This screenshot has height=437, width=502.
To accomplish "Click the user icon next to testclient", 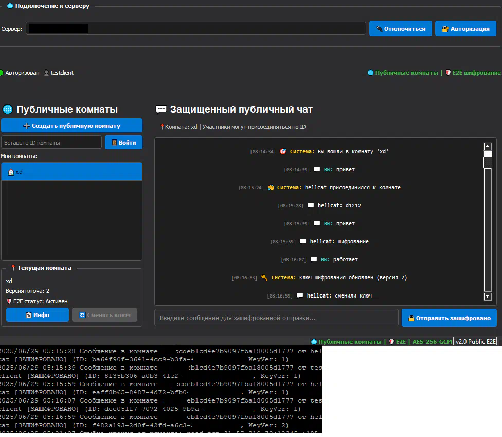I will click(x=46, y=73).
